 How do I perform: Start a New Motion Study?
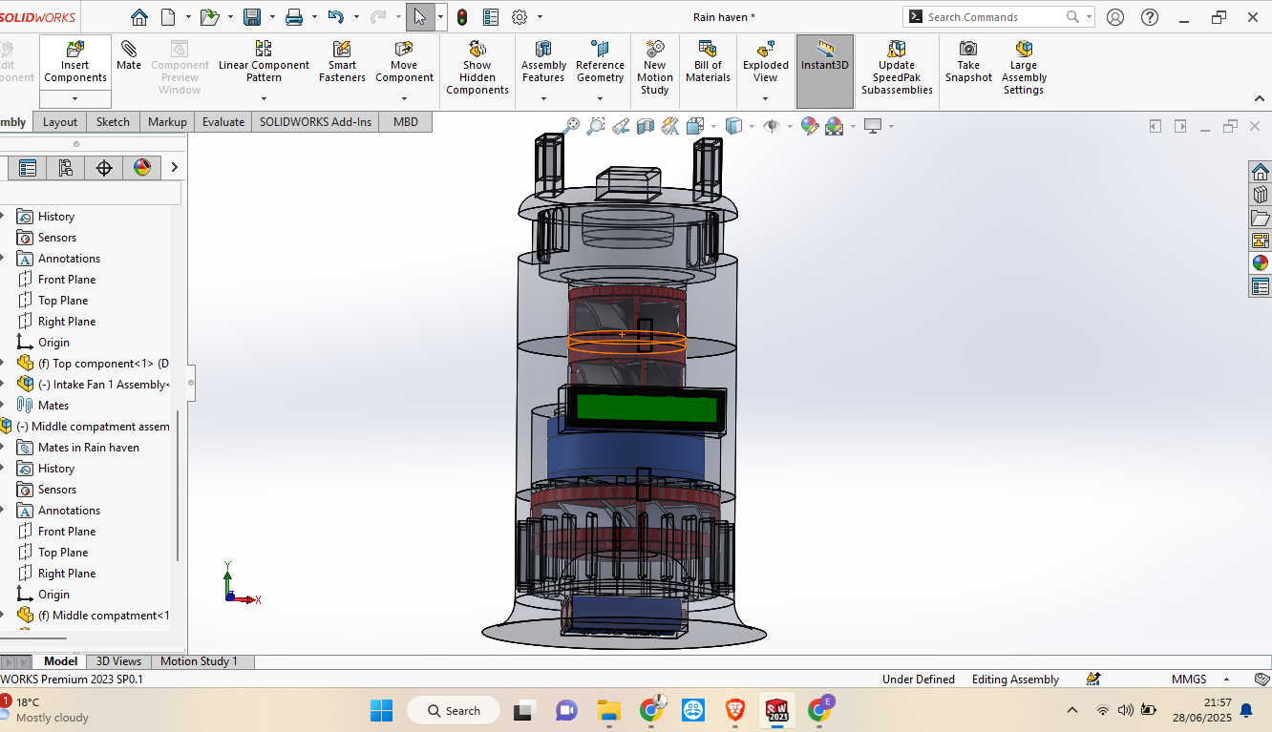pos(655,68)
